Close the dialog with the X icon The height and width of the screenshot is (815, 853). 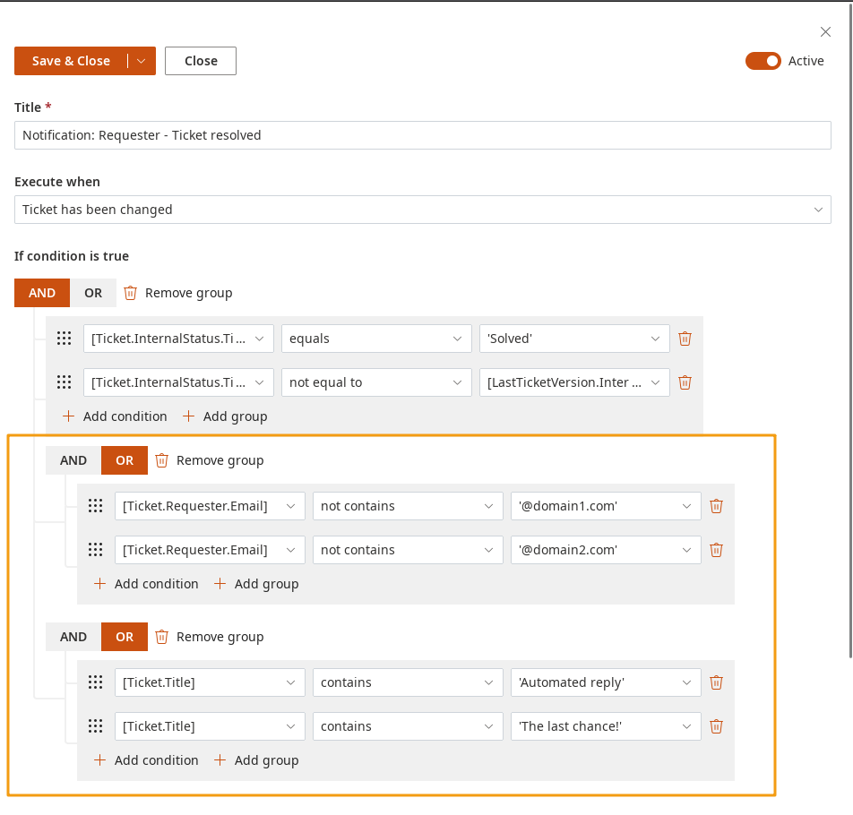pyautogui.click(x=825, y=32)
